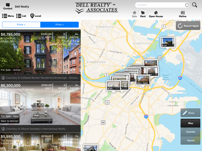202x151 pixels.
Task: Switch map to Hybrid view
Action: tap(190, 141)
